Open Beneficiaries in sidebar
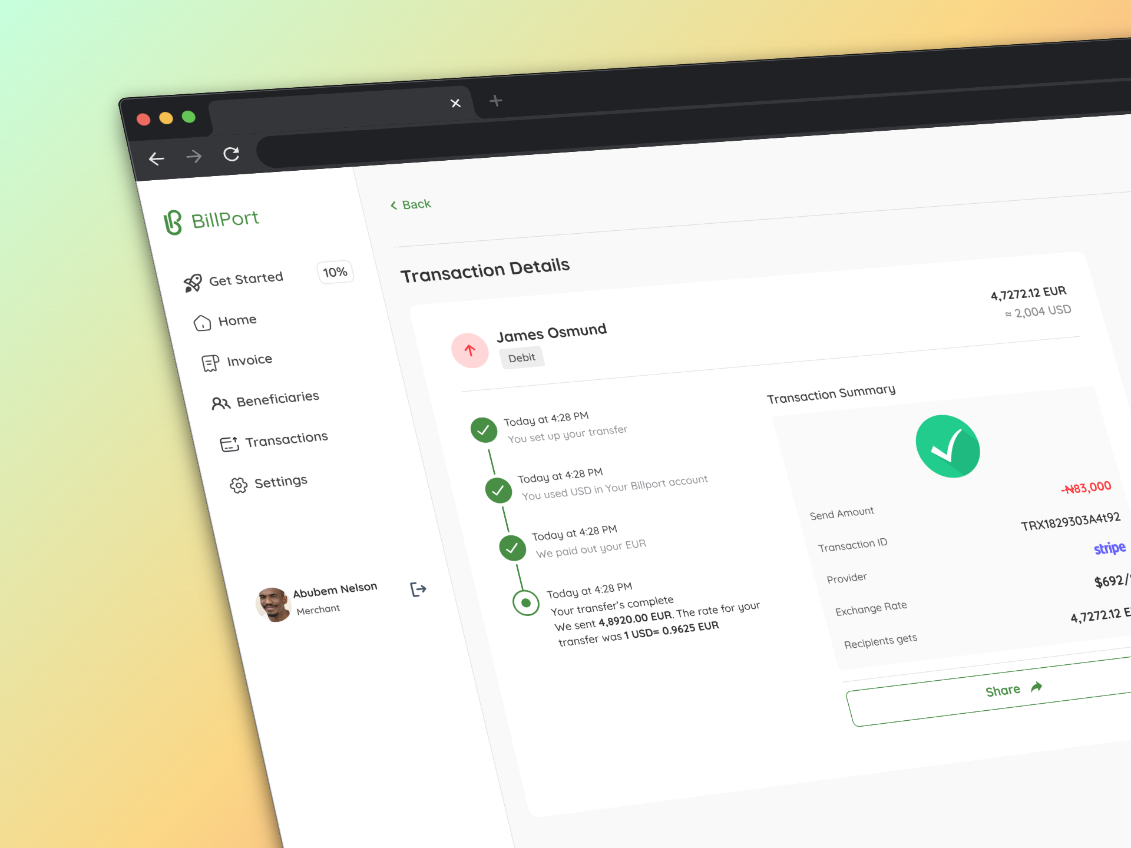This screenshot has height=848, width=1131. coord(278,399)
